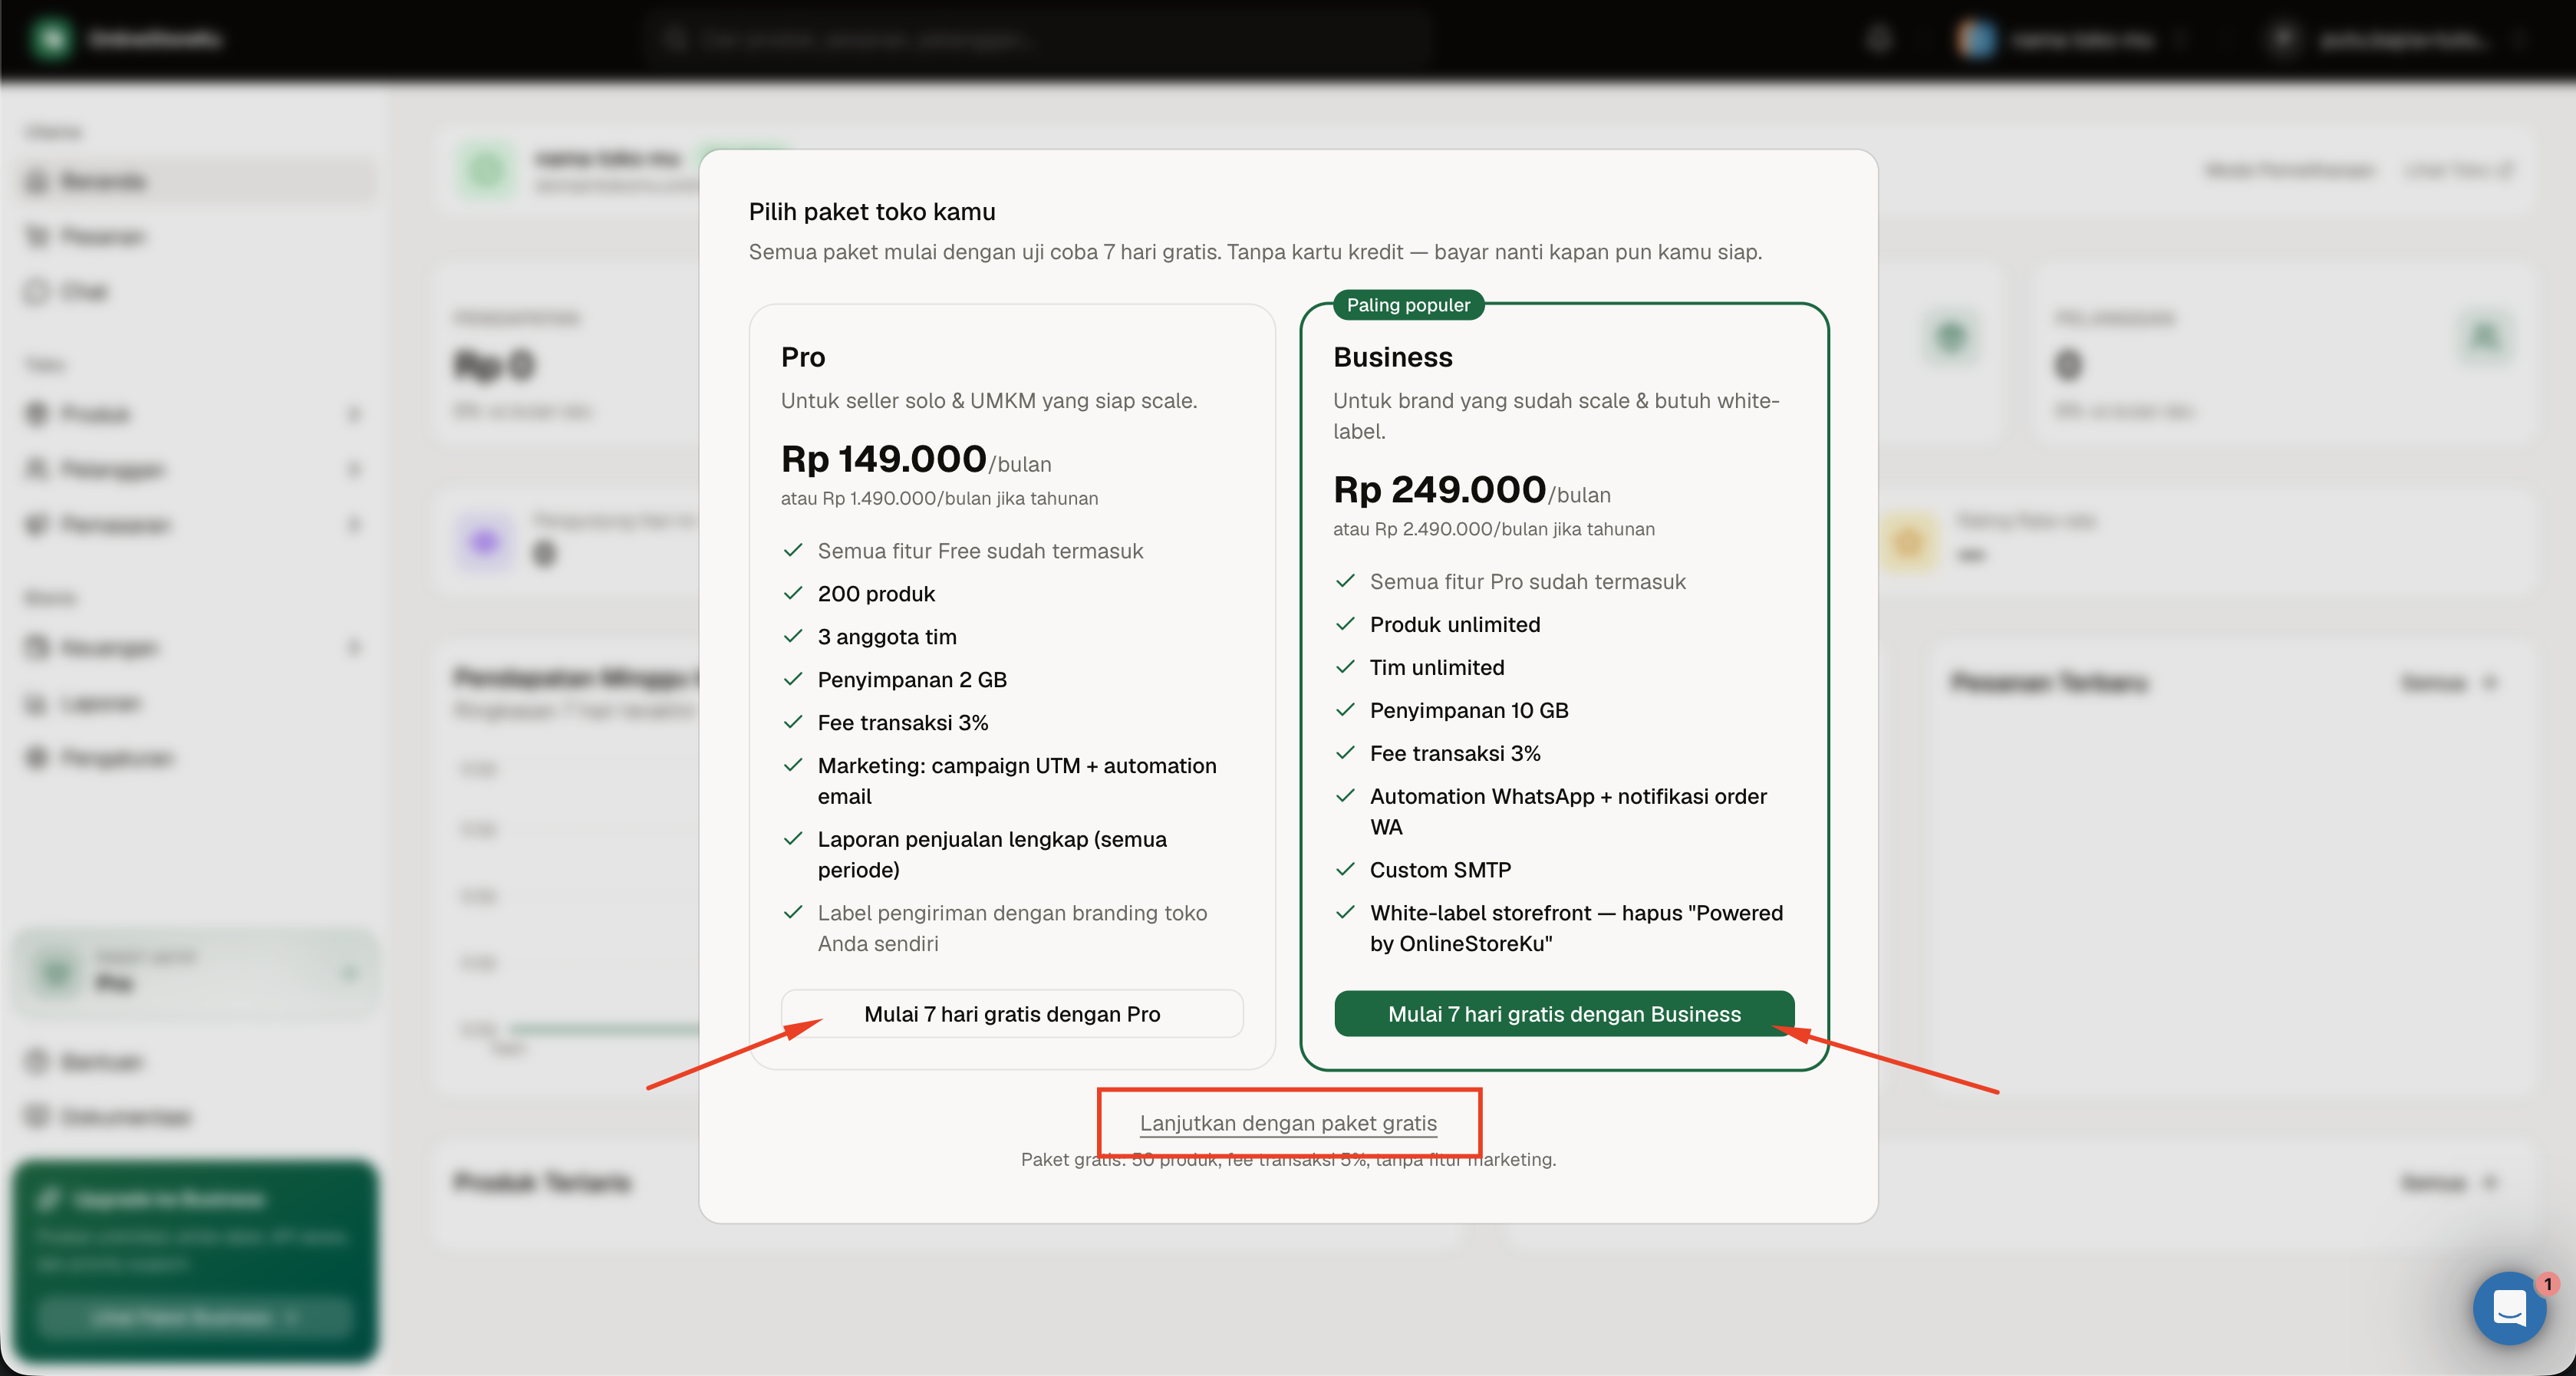Start the 7-day free trial with Business
2576x1376 pixels.
click(x=1564, y=1014)
